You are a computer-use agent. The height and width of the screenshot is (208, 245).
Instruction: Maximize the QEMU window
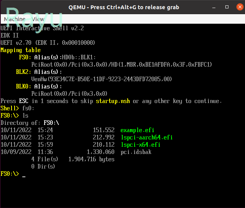click(227, 7)
